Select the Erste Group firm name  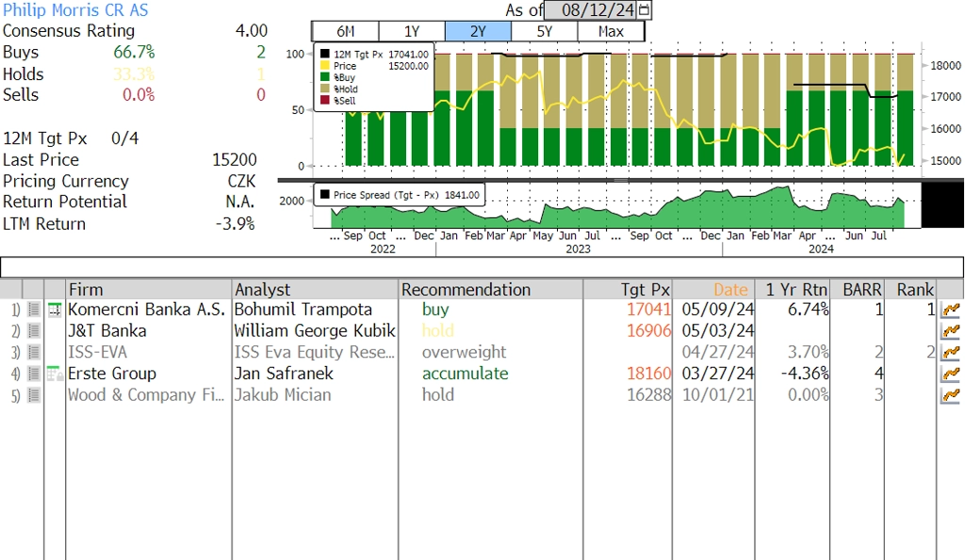(x=112, y=374)
